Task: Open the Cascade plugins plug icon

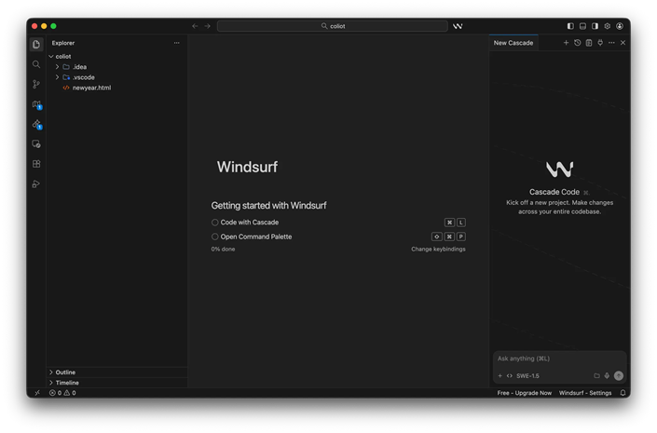Action: click(600, 43)
